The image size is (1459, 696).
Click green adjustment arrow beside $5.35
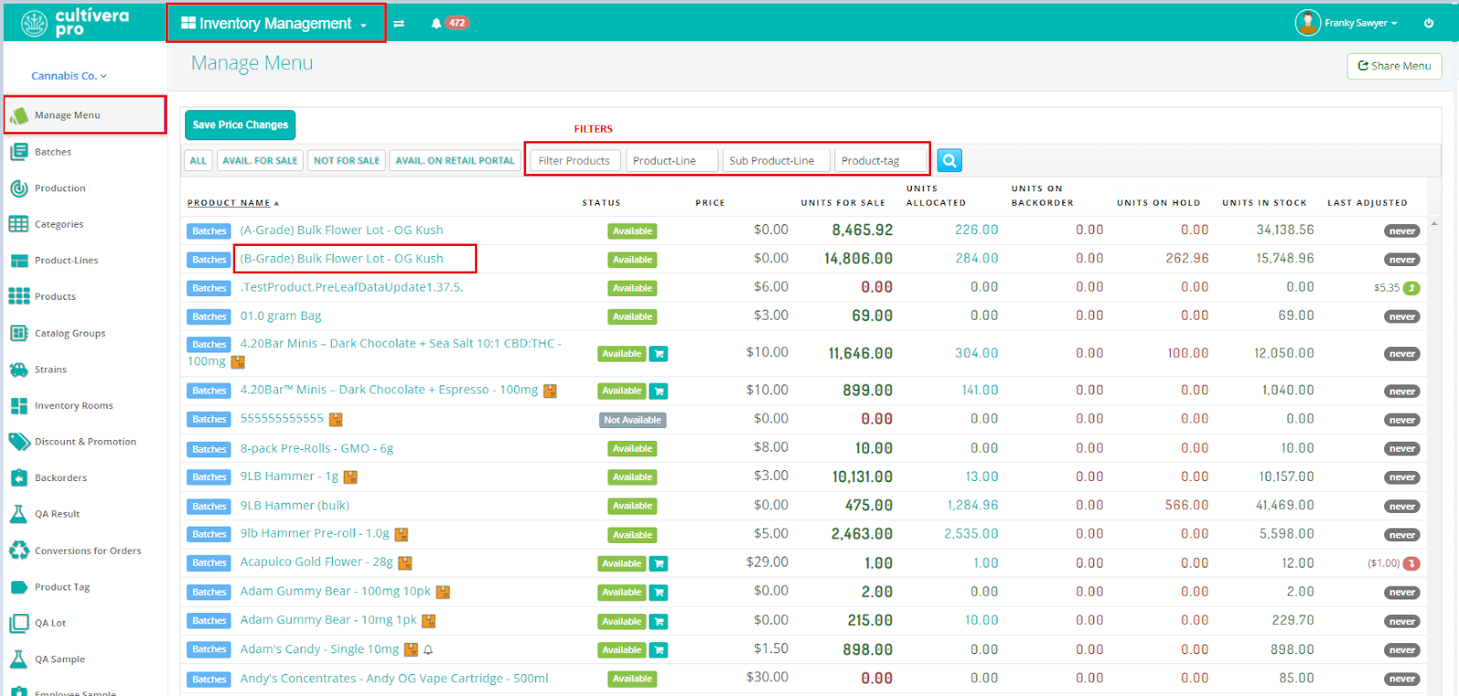[x=1412, y=288]
